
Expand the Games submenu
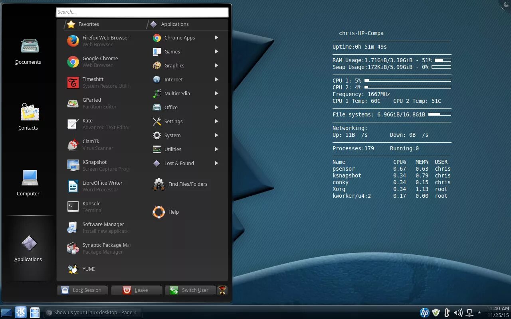pos(186,51)
